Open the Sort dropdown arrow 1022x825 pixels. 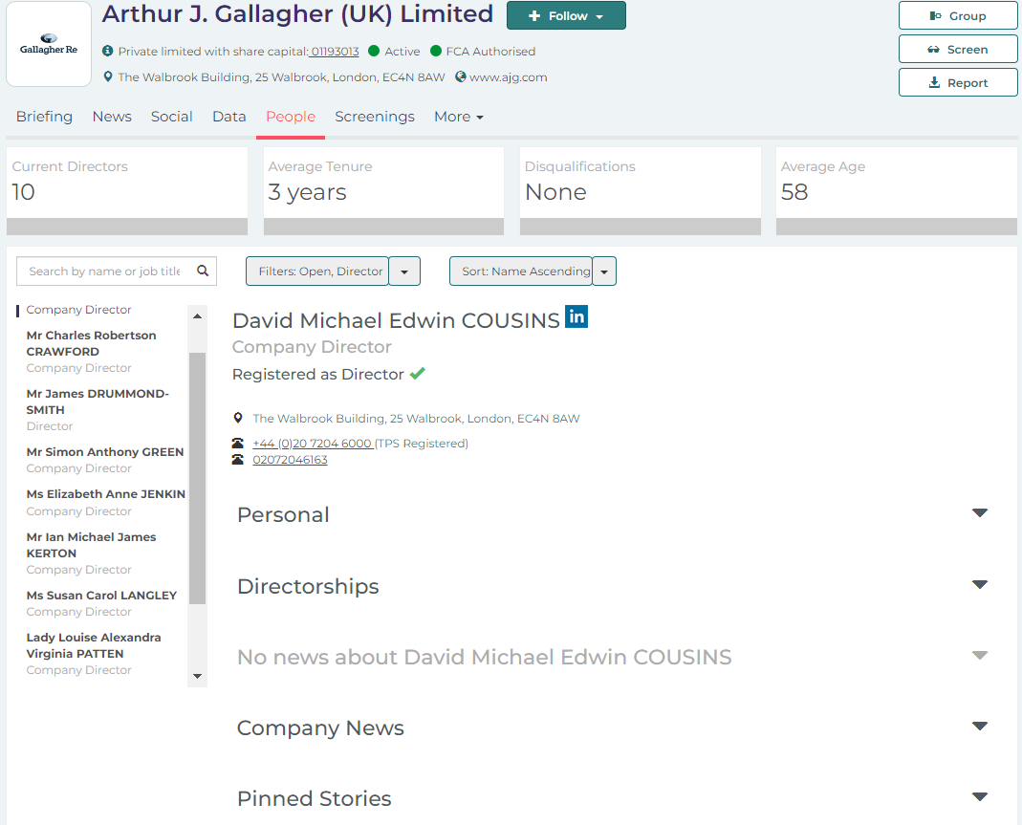[604, 271]
